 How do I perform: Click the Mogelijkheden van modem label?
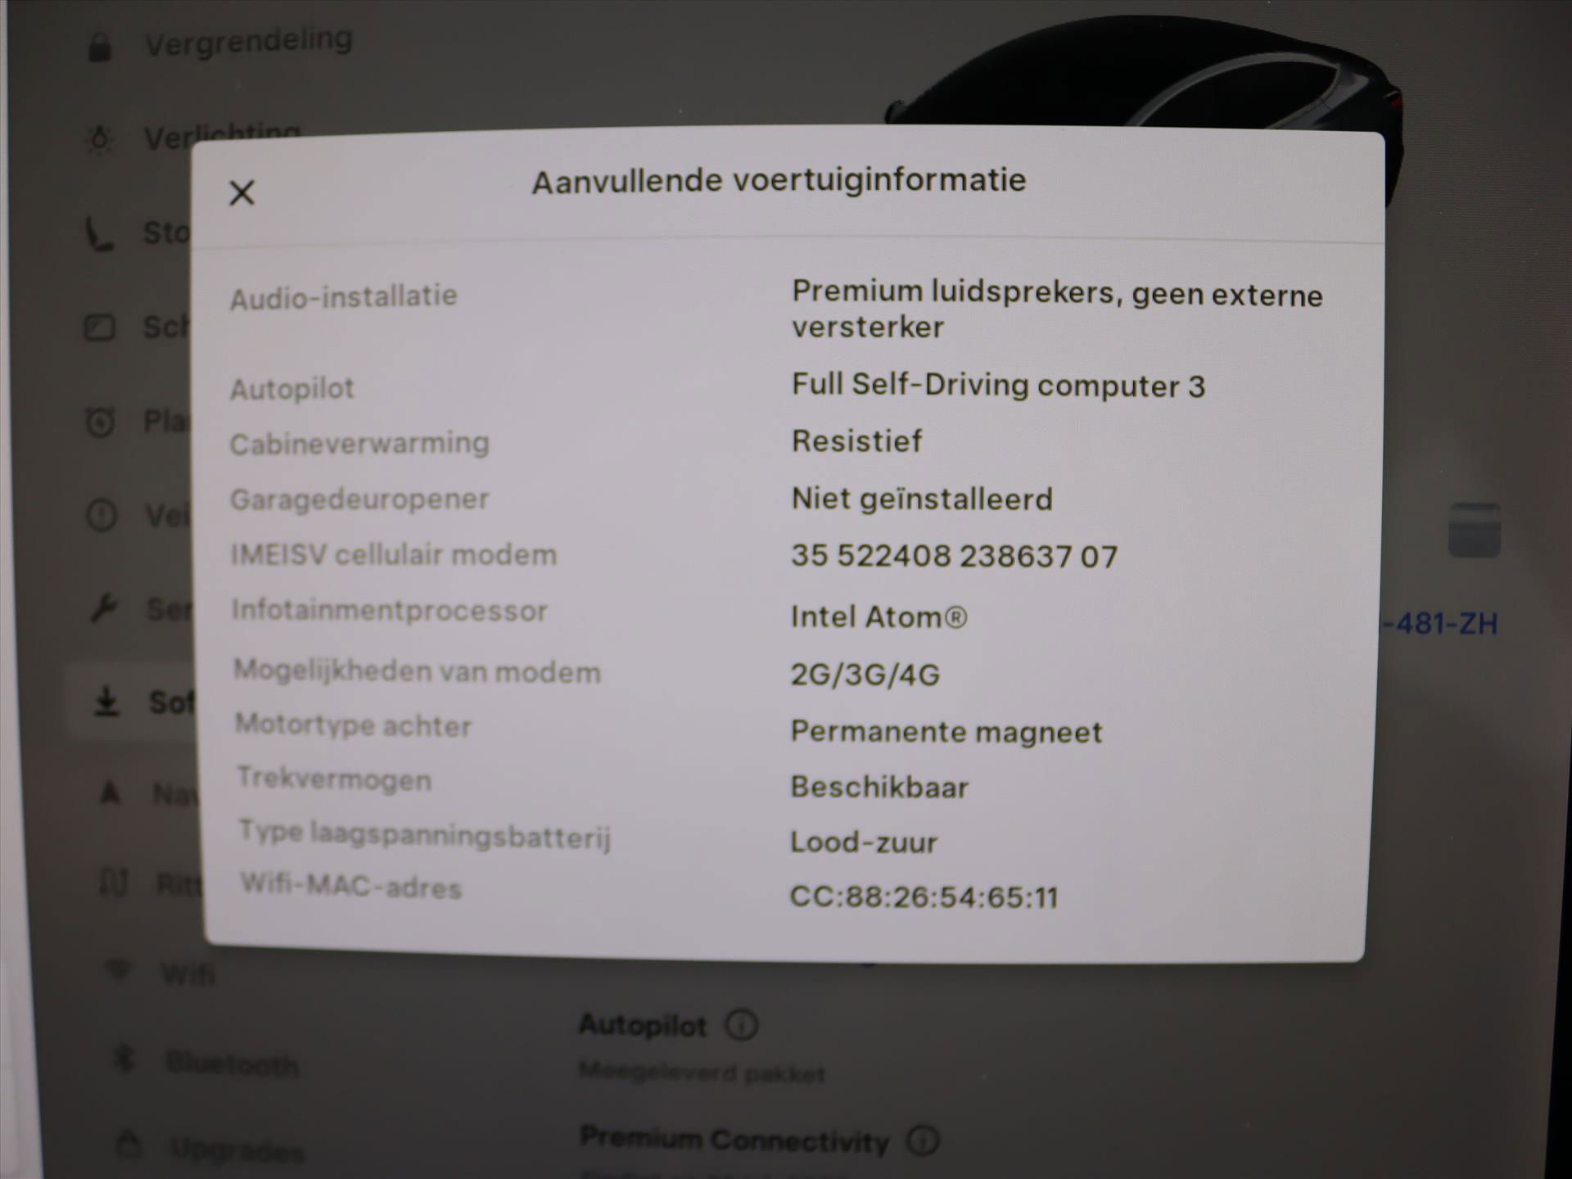(418, 671)
